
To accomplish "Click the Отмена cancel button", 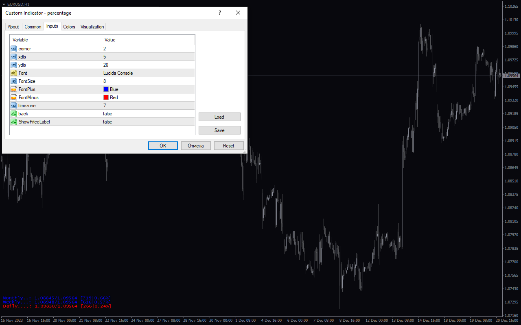I will (196, 146).
